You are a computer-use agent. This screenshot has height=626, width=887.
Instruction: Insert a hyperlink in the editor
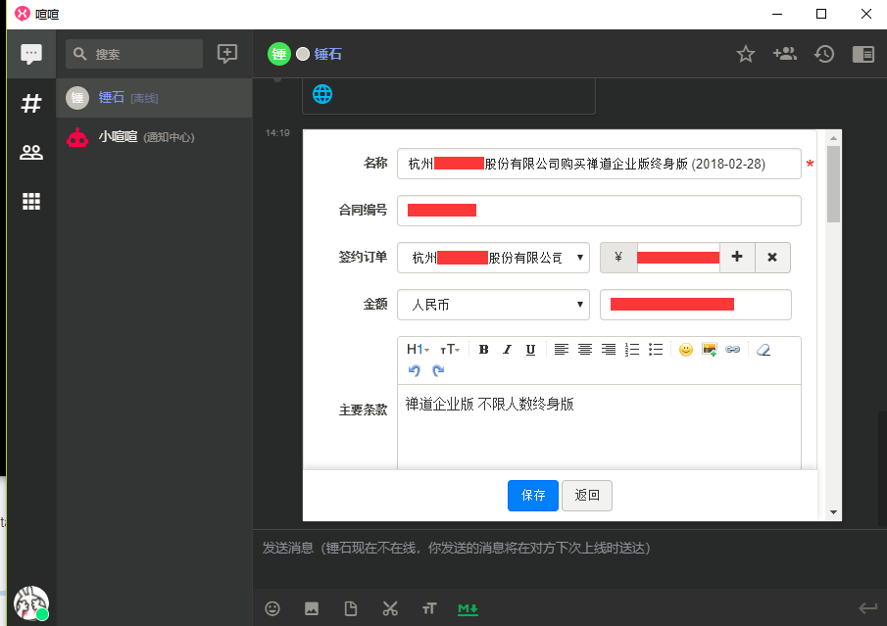[732, 350]
